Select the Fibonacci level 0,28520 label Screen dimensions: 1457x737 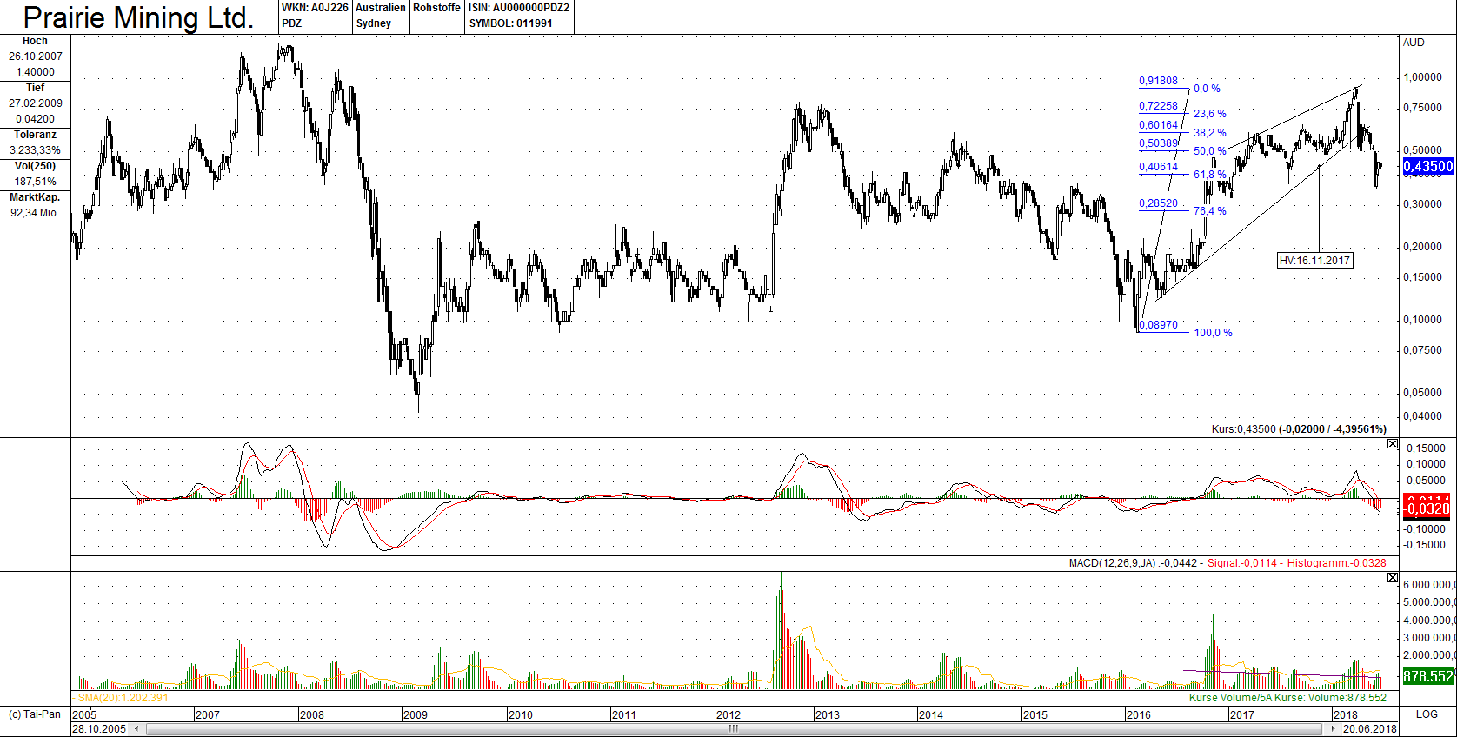click(1158, 203)
